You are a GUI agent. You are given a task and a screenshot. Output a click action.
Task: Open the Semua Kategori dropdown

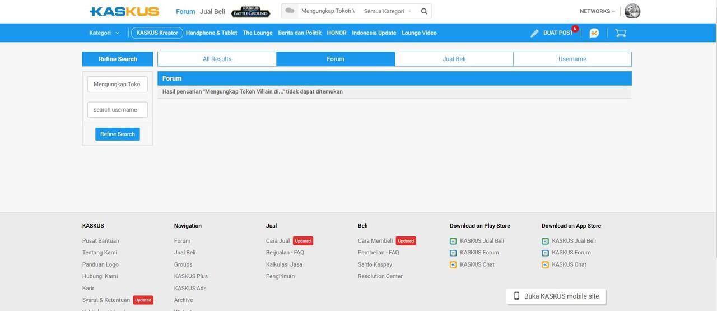point(387,11)
